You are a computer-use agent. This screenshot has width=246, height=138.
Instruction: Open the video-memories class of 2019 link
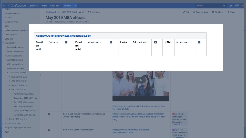point(139,108)
